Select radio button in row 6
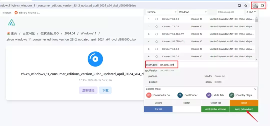 pyautogui.click(x=156, y=56)
